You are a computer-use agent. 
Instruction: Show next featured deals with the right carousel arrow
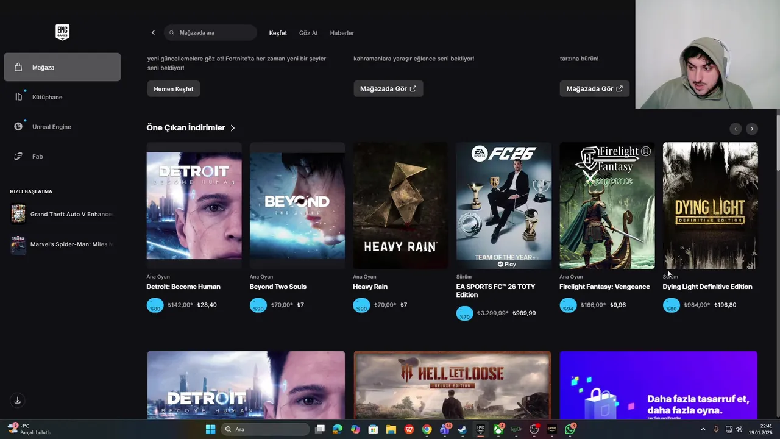[752, 129]
